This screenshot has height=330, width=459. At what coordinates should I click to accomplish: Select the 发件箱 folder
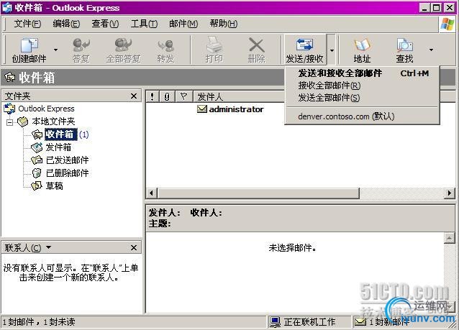coord(58,147)
